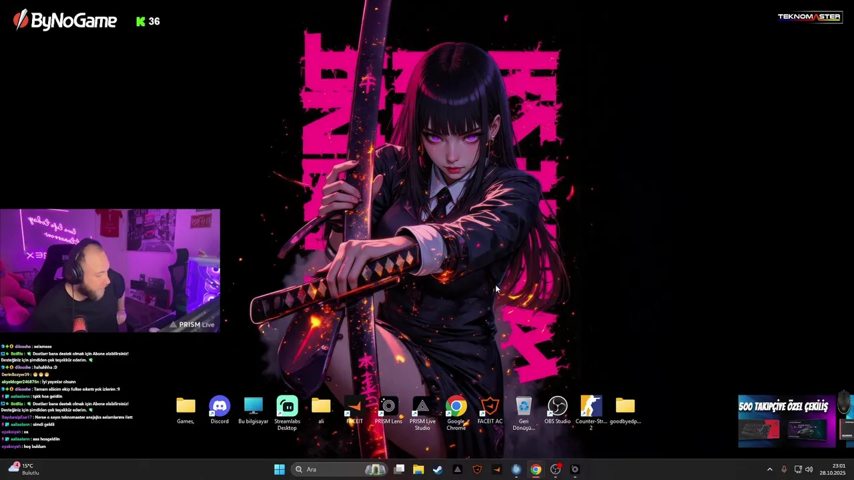Viewport: 854px width, 480px height.
Task: Show hidden system tray icons
Action: pyautogui.click(x=769, y=469)
